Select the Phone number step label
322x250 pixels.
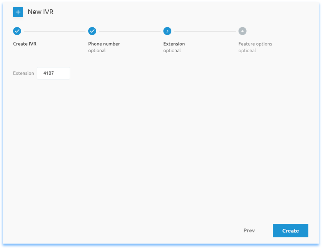pos(104,44)
